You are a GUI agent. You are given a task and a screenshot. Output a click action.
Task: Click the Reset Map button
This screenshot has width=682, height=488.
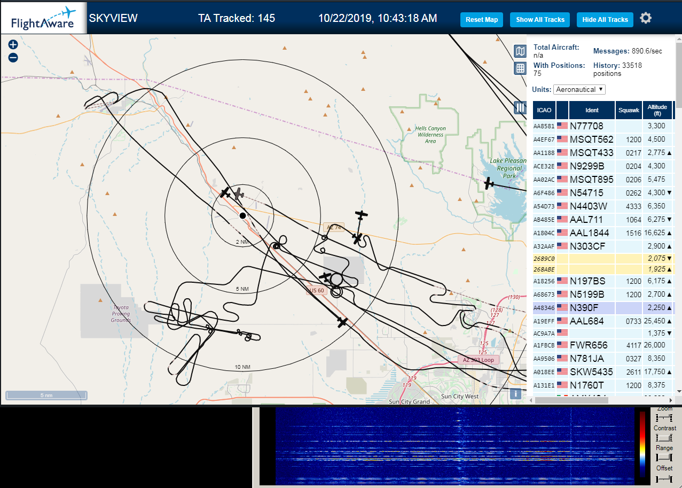(482, 20)
